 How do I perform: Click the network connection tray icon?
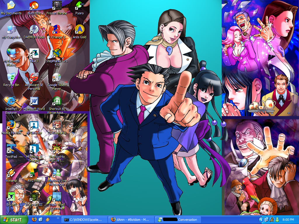pyautogui.click(x=266, y=220)
